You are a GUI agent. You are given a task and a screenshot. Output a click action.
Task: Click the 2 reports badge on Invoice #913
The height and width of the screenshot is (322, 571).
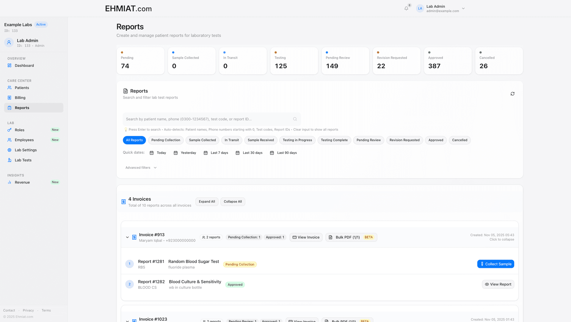[x=211, y=237]
